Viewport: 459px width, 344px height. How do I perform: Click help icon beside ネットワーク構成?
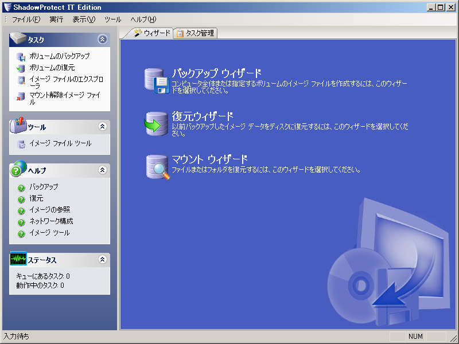click(21, 222)
